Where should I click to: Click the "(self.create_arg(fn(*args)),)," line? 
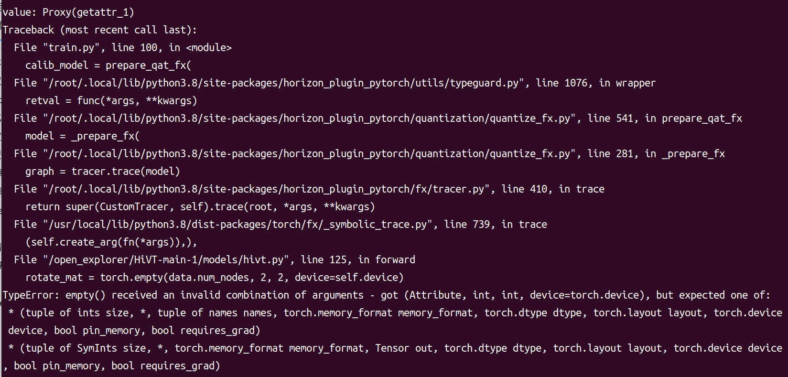point(111,242)
